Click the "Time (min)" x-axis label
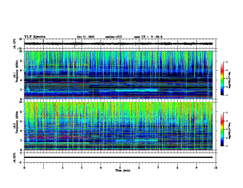243x188 pixels. click(x=123, y=170)
